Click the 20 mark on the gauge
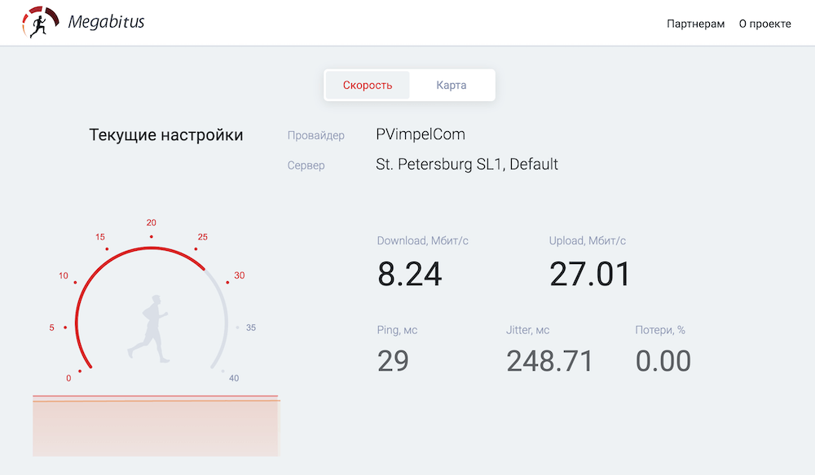815x475 pixels. 152,222
